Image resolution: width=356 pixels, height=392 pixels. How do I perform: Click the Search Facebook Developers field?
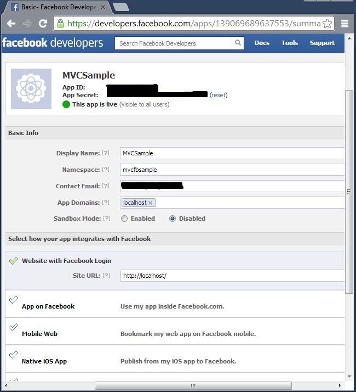click(x=174, y=43)
